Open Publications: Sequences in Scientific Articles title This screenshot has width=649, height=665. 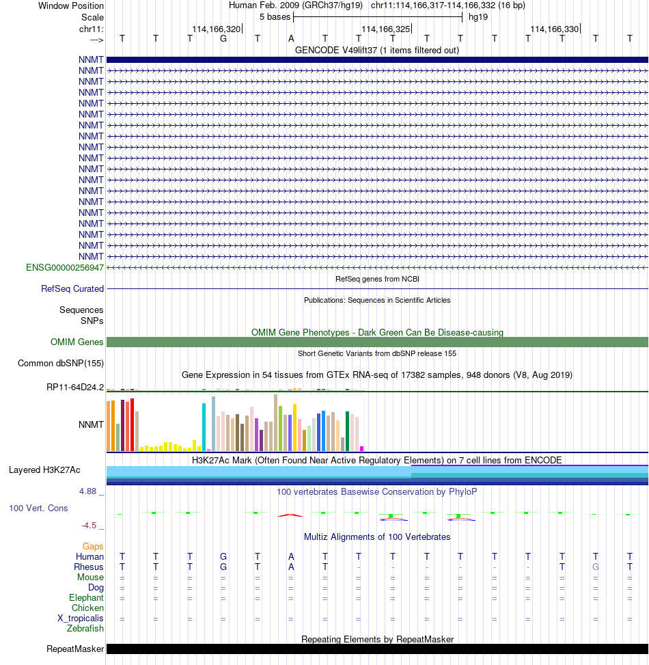coord(377,300)
